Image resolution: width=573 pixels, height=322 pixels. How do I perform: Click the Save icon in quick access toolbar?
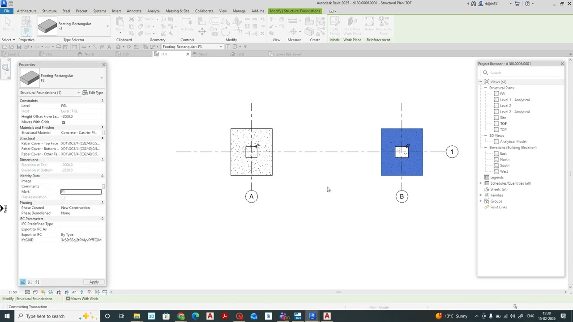click(19, 47)
